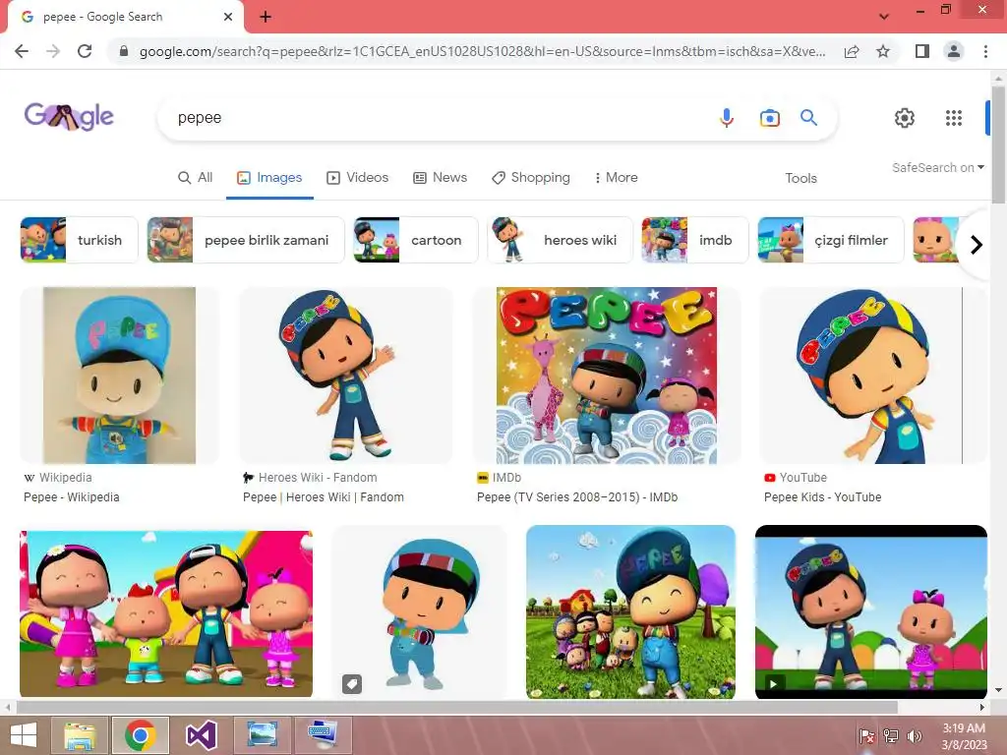Open Google quick settings gear

coord(905,118)
